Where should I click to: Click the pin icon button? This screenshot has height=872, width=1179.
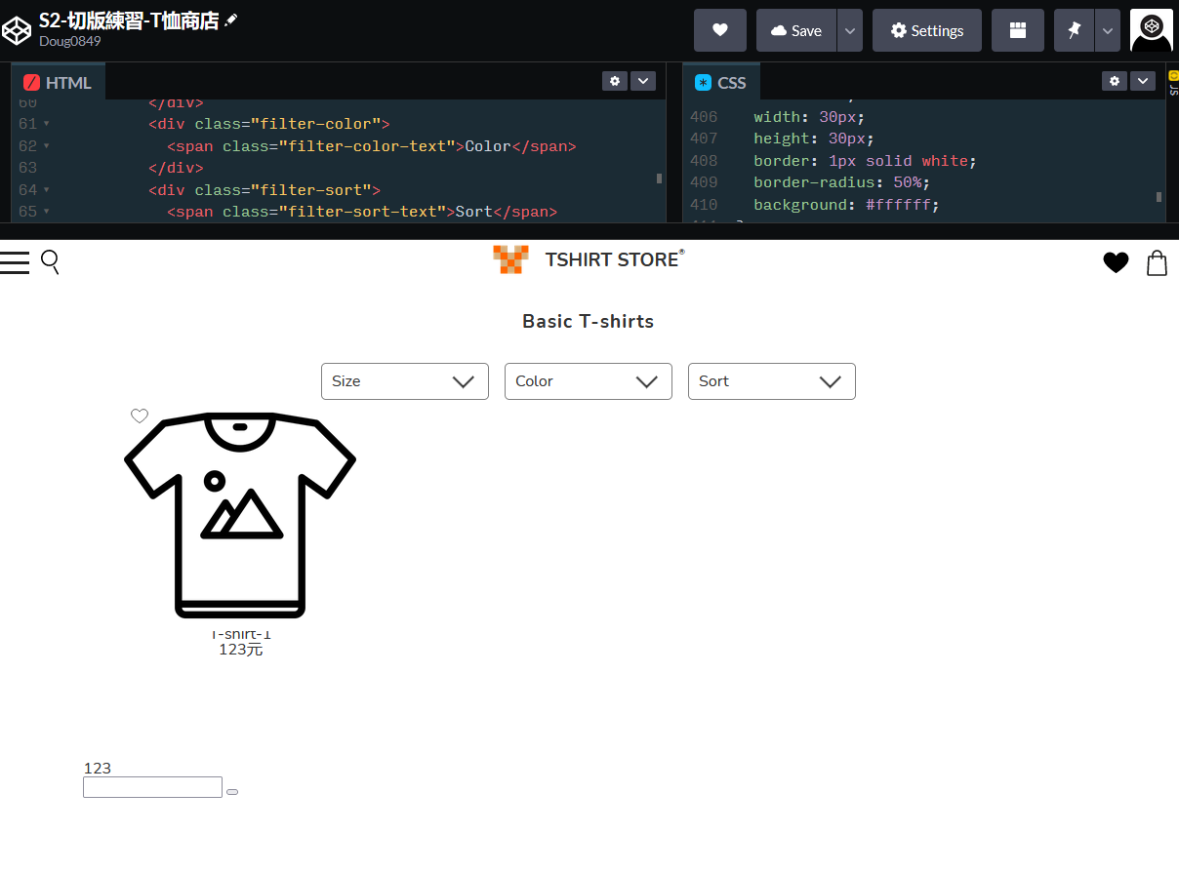(x=1074, y=30)
